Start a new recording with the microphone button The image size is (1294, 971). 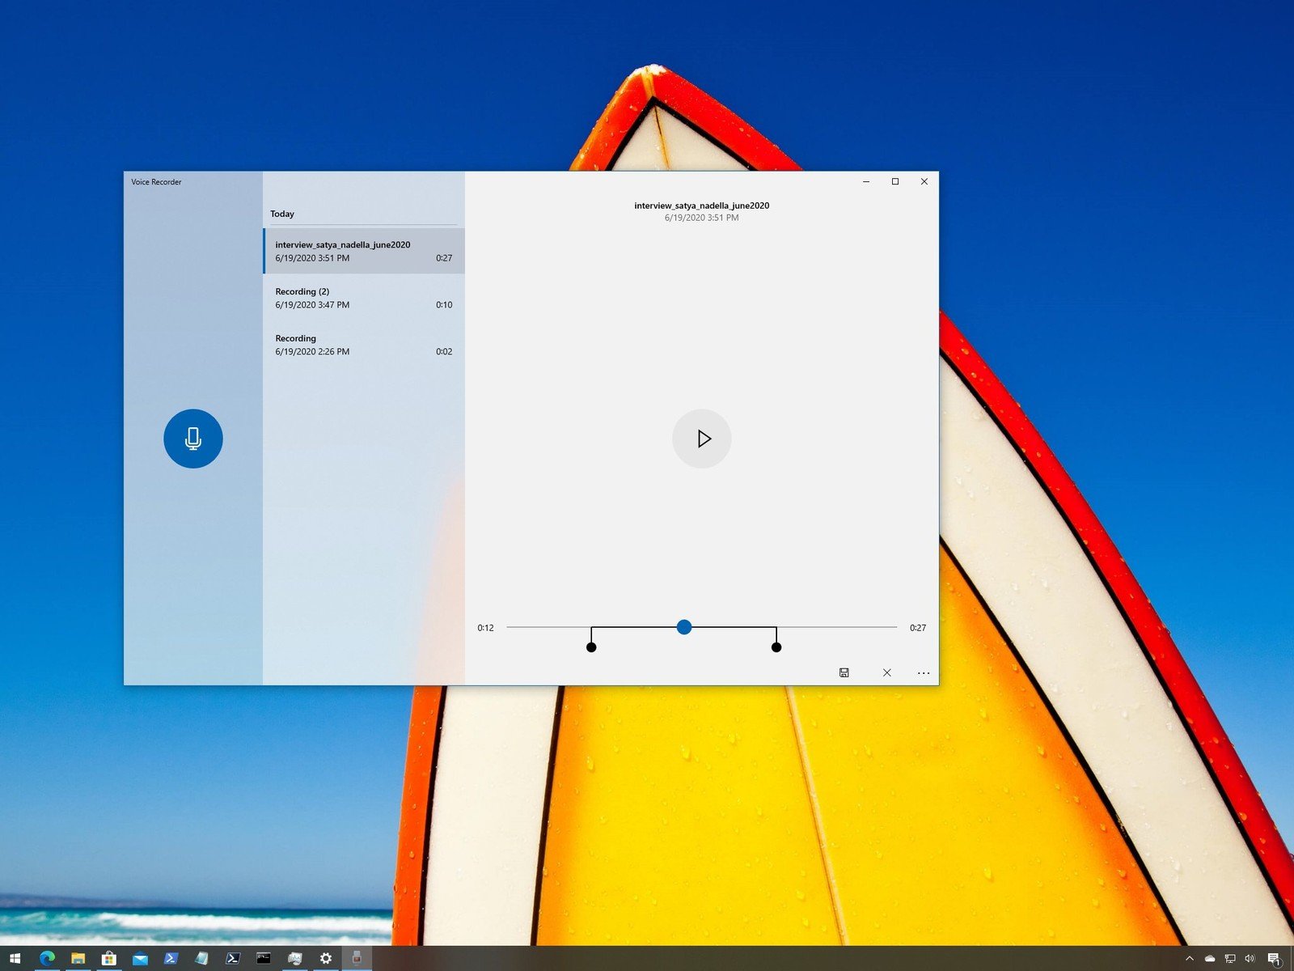[192, 438]
